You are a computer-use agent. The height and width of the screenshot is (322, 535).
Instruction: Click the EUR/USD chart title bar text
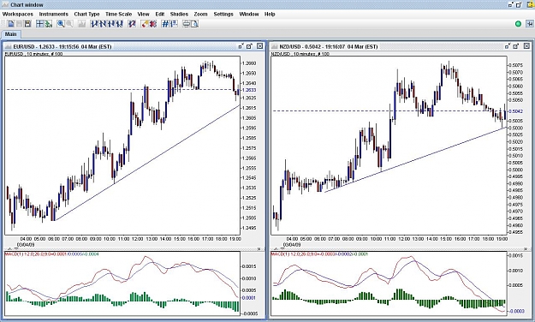click(62, 46)
